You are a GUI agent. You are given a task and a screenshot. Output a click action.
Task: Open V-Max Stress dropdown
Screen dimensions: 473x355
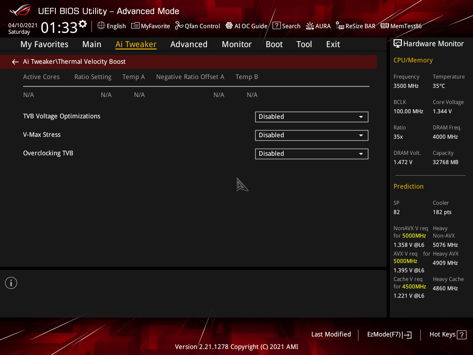[312, 135]
